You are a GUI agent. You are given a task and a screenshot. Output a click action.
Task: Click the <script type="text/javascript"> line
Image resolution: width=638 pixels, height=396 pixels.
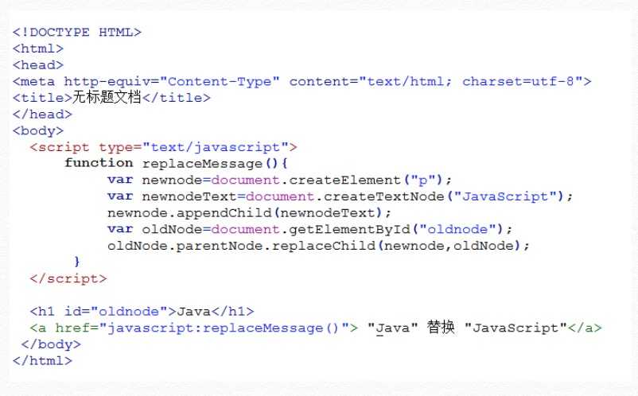[164, 147]
